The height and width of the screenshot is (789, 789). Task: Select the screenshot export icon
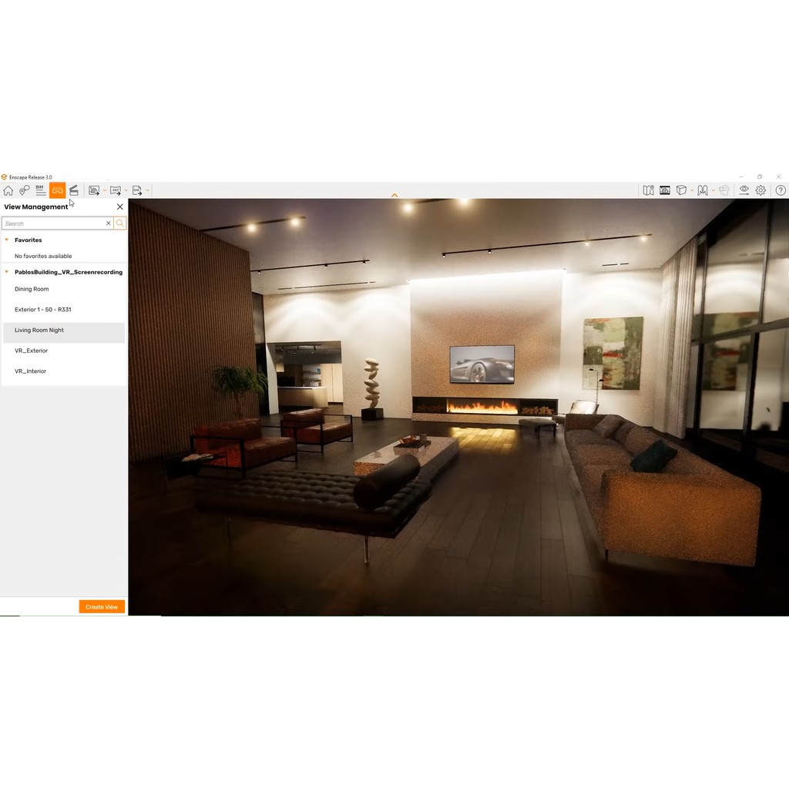point(93,190)
